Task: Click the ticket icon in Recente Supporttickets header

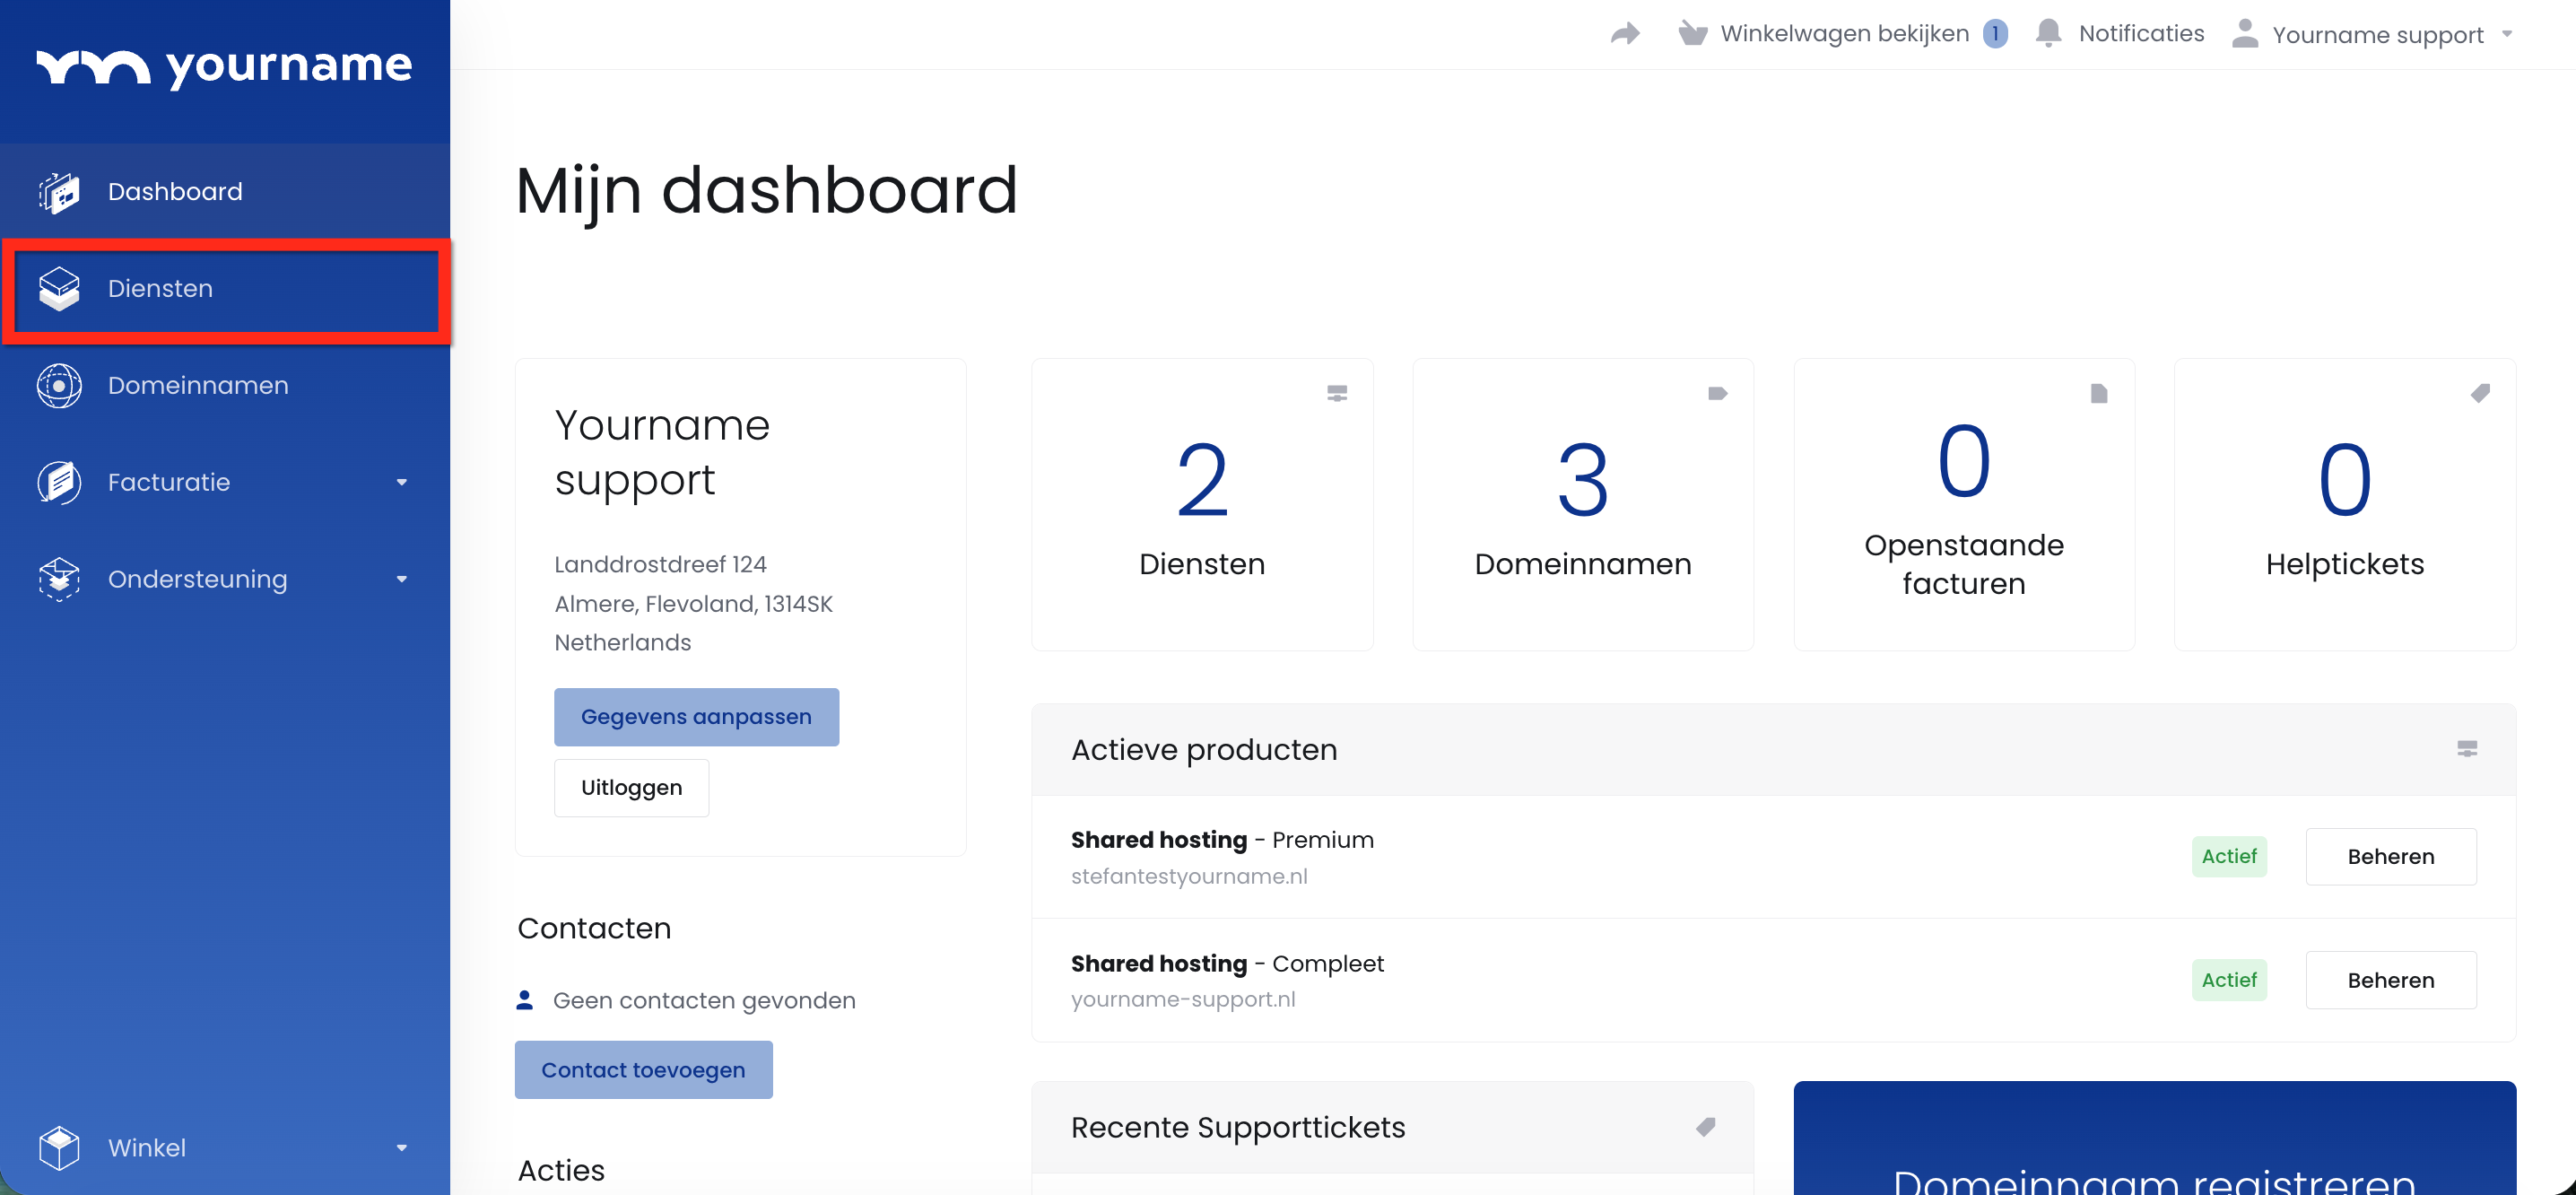Action: [1706, 1127]
